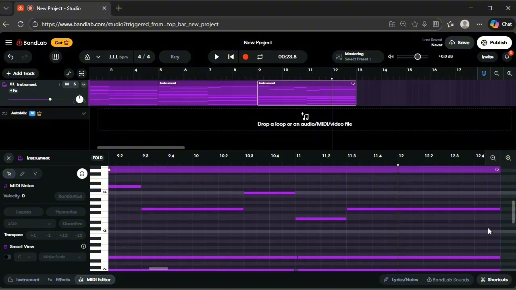The height and width of the screenshot is (290, 516).
Task: Expand the metronome options chevron
Action: 98,57
